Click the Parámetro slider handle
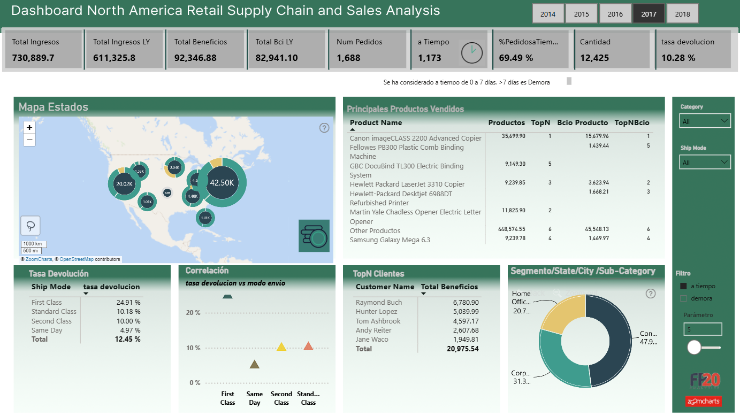The width and height of the screenshot is (740, 416). click(694, 348)
